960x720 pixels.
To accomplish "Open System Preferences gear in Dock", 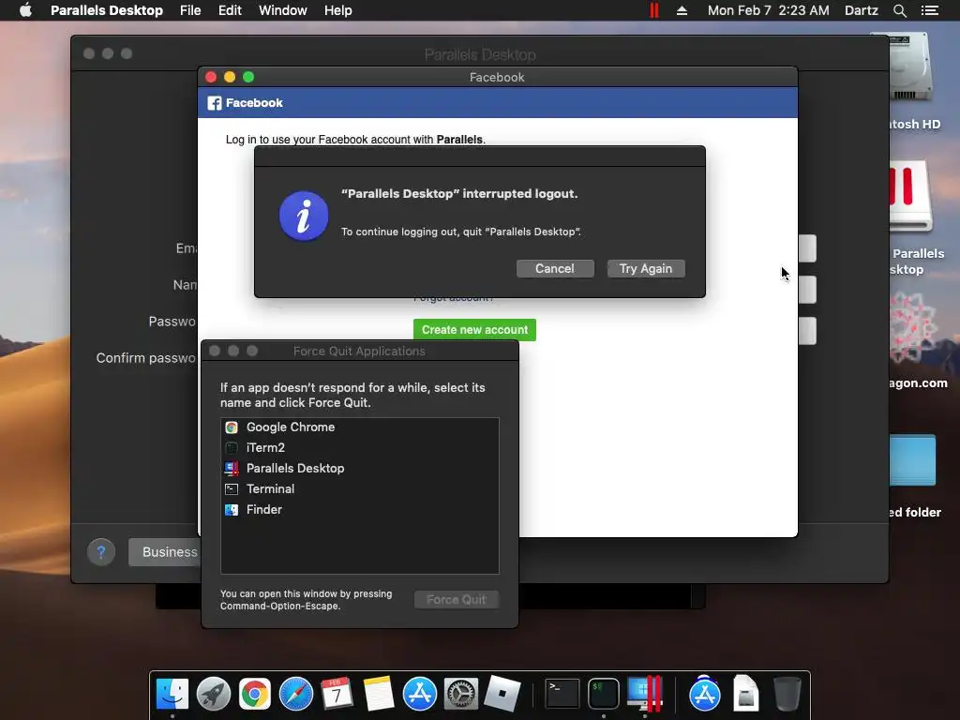I will coord(460,694).
